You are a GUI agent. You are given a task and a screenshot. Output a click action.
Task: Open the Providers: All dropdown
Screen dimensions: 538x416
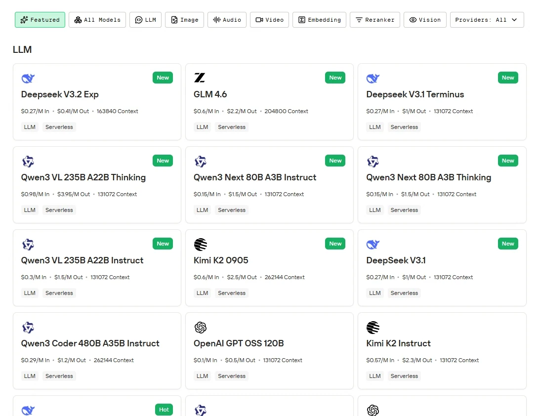[487, 20]
